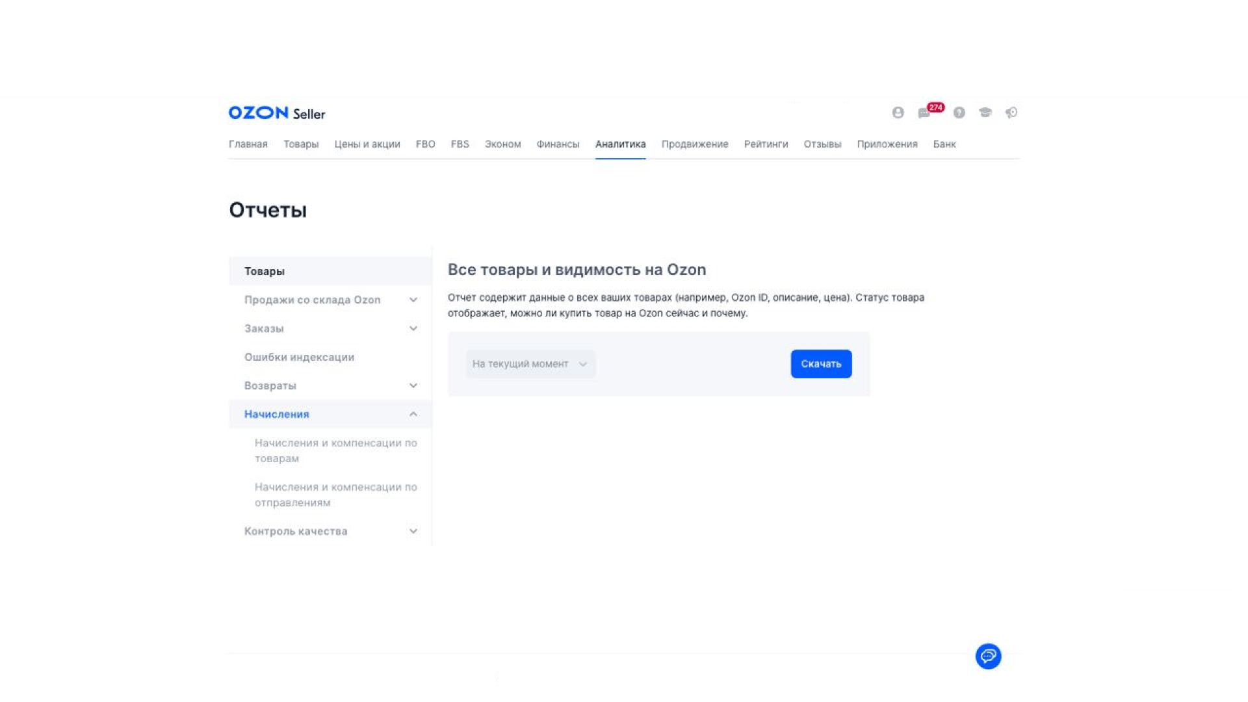The width and height of the screenshot is (1248, 702).
Task: Open the help question mark icon
Action: click(x=959, y=112)
